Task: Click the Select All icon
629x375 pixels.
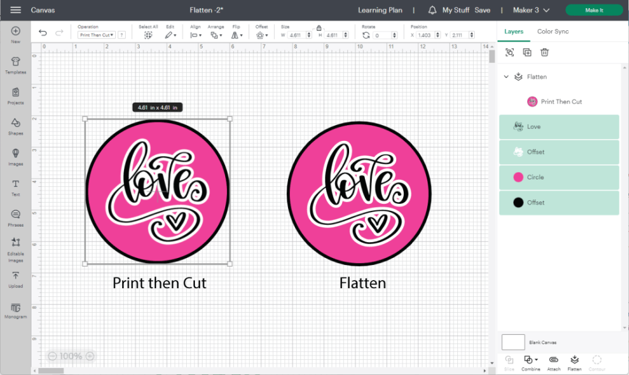Action: 148,35
